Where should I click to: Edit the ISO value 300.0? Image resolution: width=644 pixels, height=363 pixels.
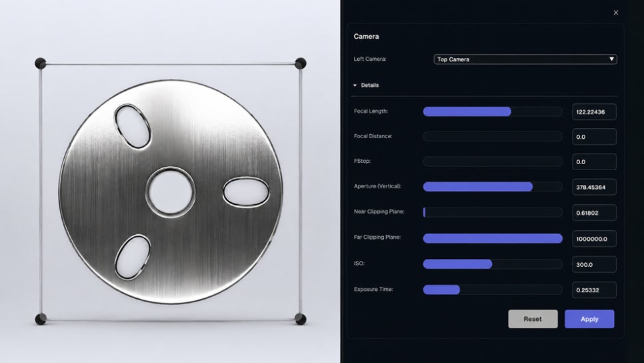[x=594, y=264]
